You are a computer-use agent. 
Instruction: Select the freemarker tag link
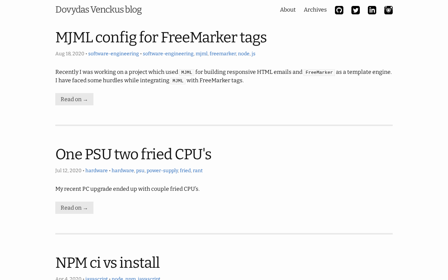[223, 54]
